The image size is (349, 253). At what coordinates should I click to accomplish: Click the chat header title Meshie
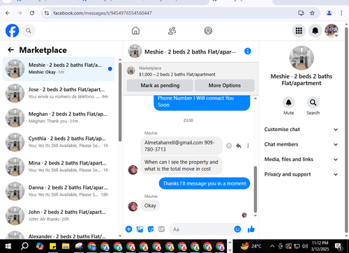coord(191,52)
